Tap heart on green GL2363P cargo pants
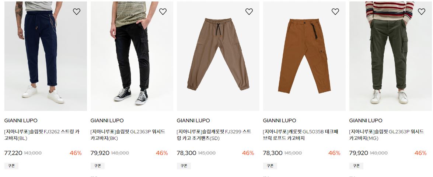433x177 pixels. [x=421, y=11]
